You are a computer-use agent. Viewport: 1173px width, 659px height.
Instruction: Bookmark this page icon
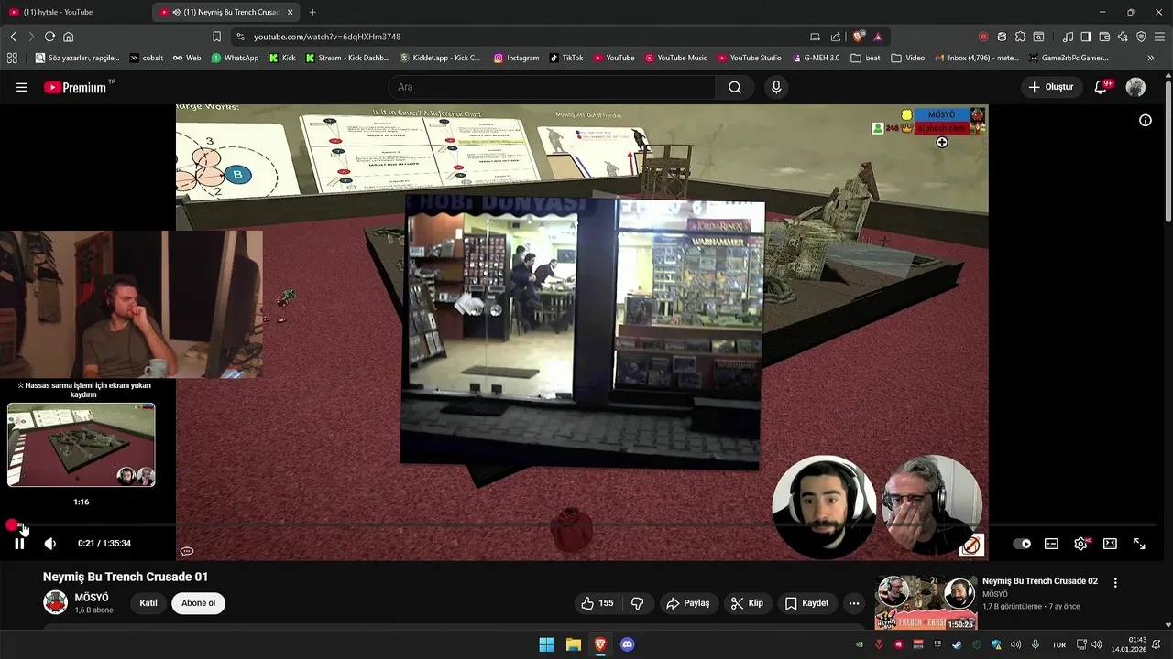[216, 37]
